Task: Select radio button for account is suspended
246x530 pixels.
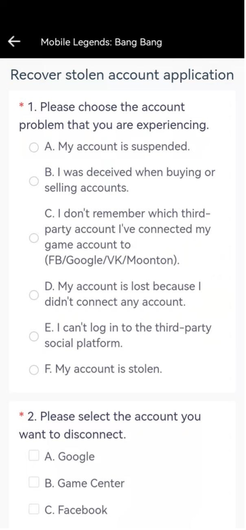Action: (34, 147)
